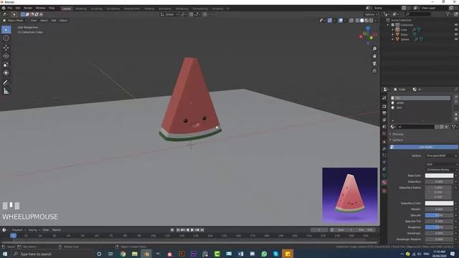The image size is (459, 258).
Task: Open the File menu
Action: tap(10, 8)
